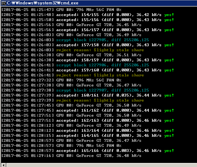
Task: Click the 'accepted: 161/162' line
Action: coord(88,110)
